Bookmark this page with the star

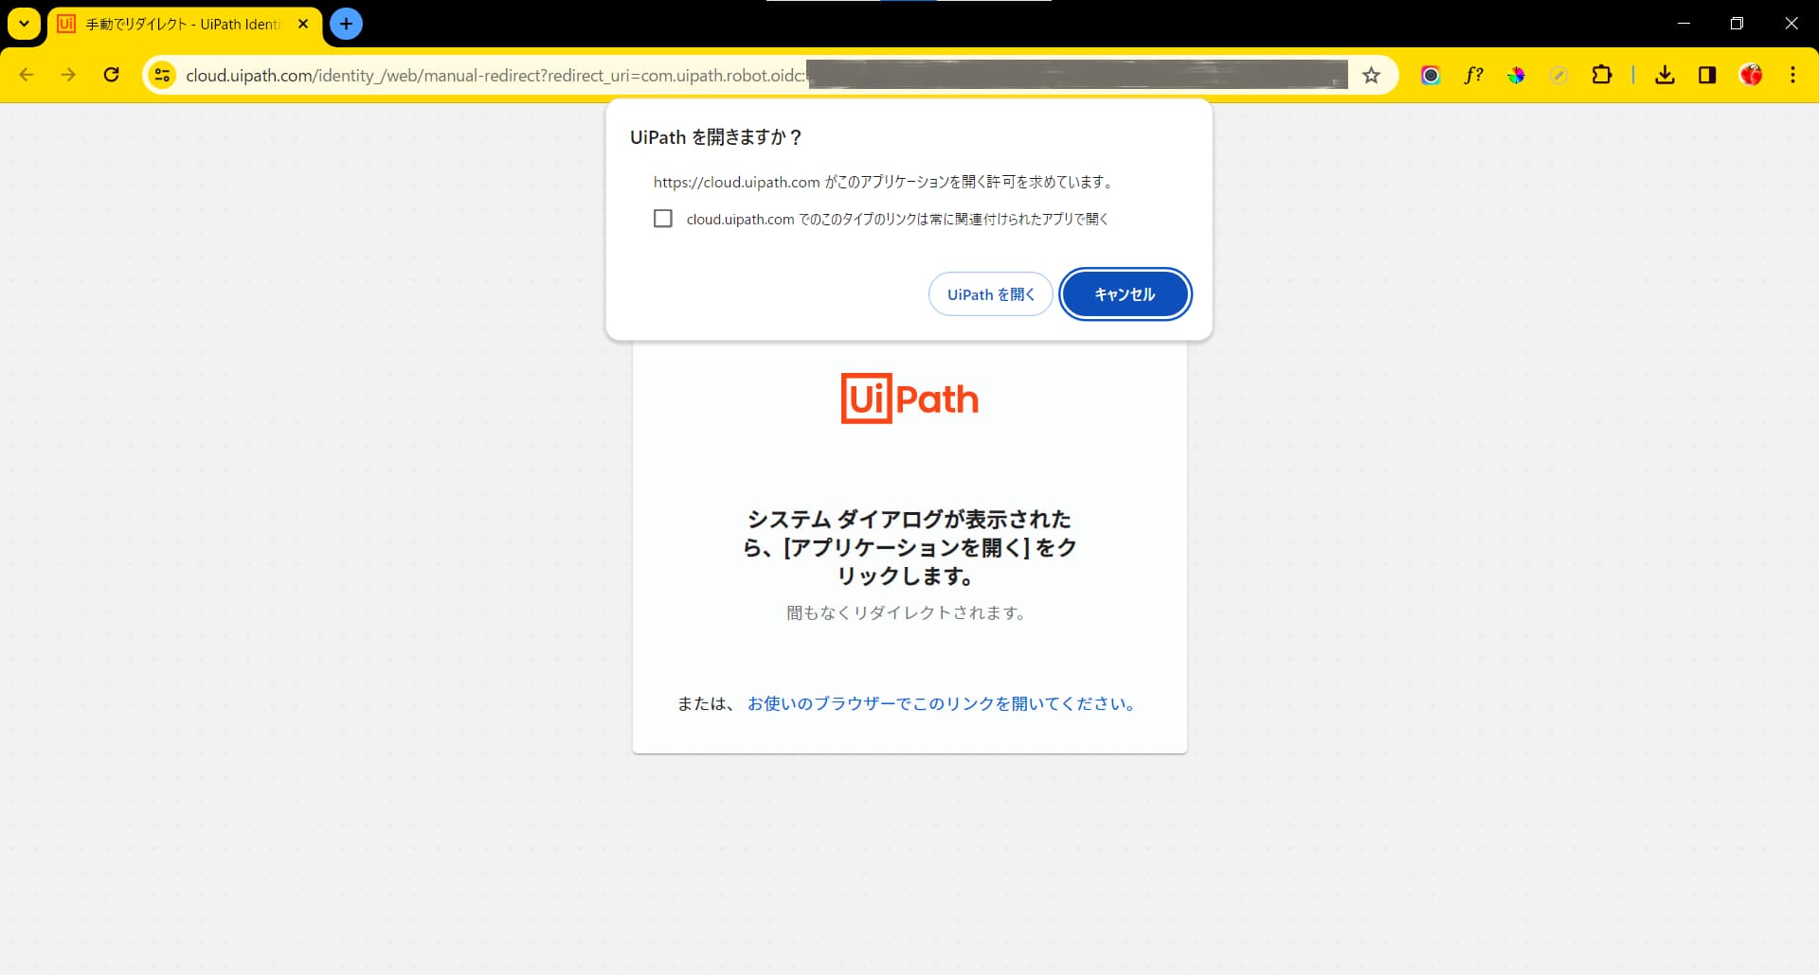point(1371,75)
